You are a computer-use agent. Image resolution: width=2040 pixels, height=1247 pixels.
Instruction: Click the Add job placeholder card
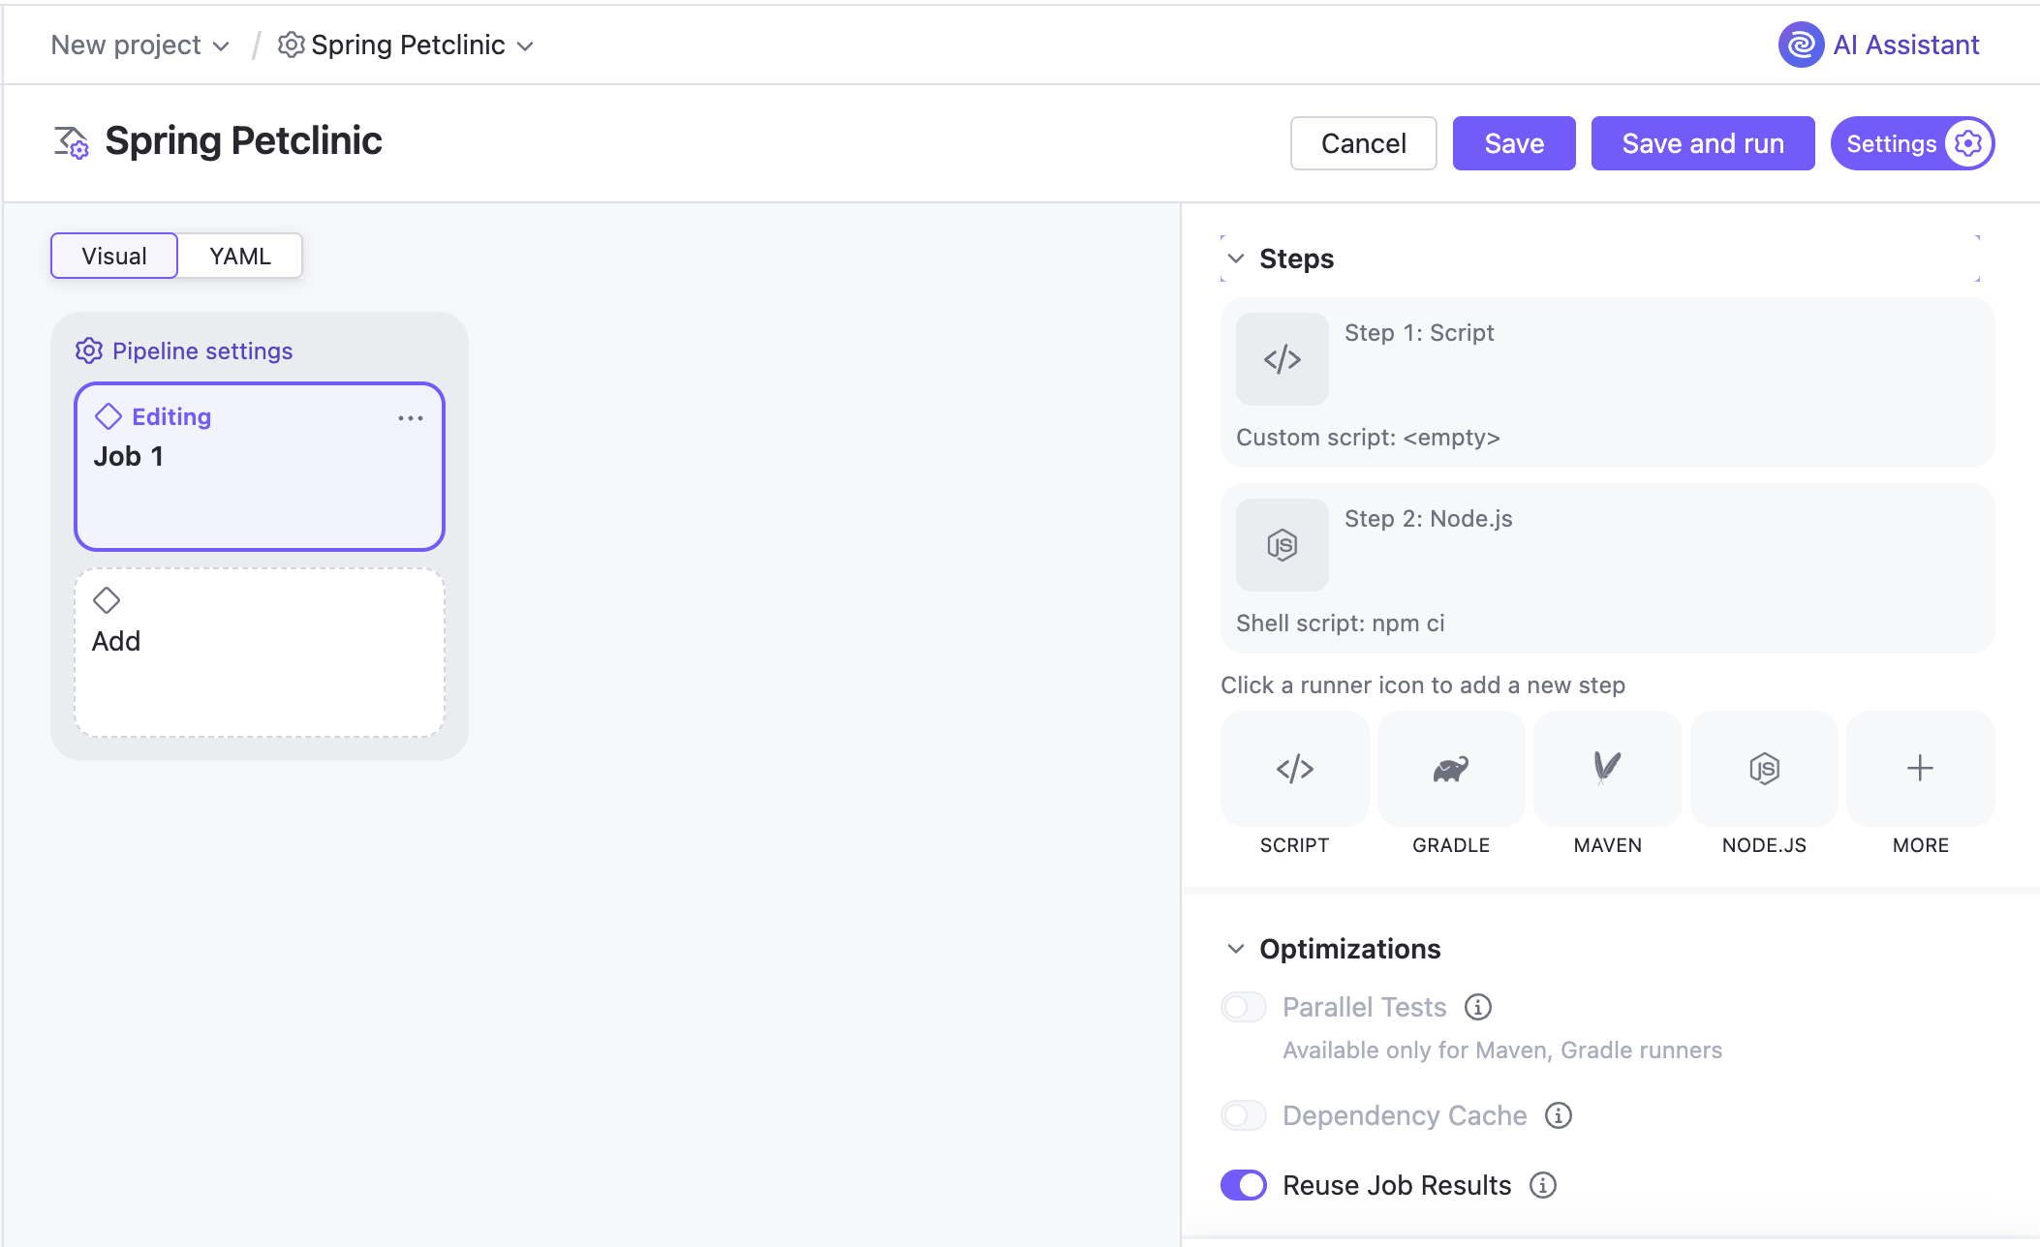point(260,652)
